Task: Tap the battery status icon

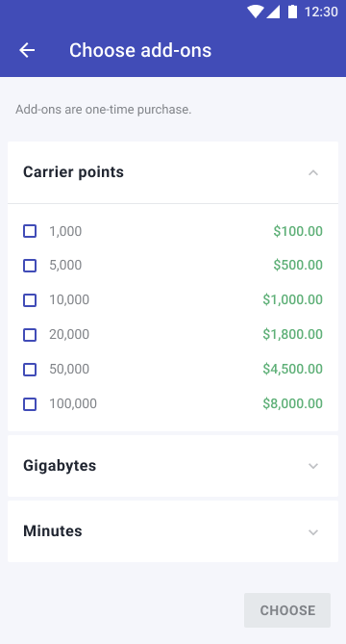Action: click(292, 12)
